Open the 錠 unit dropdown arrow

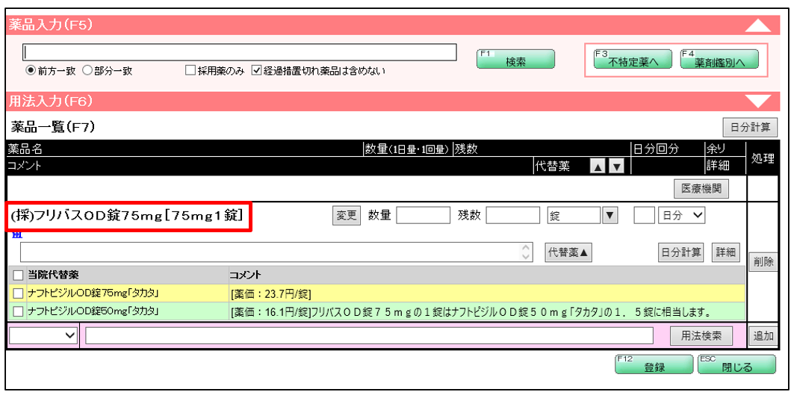(610, 216)
